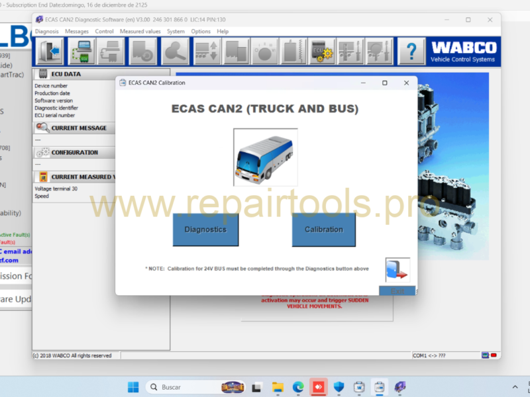The height and width of the screenshot is (397, 530).
Task: Open the blue shield taskbar icon
Action: coord(339,387)
